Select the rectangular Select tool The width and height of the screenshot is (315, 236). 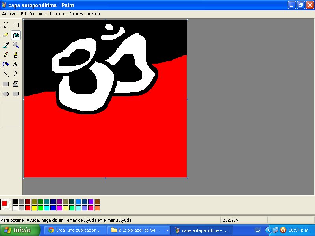pos(16,25)
